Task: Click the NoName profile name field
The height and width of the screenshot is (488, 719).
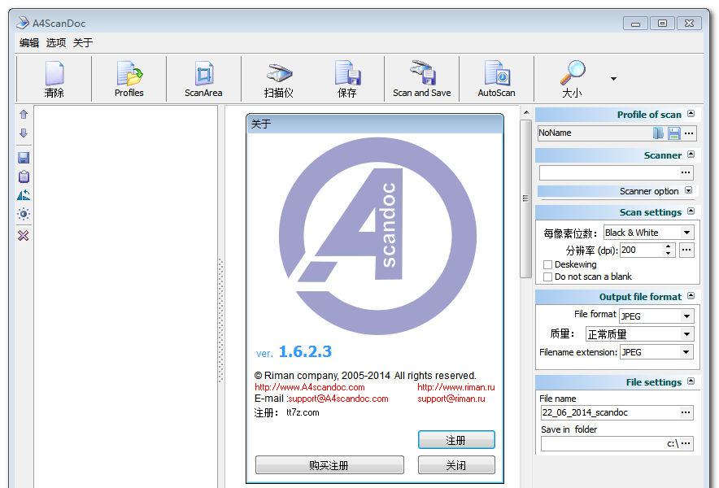Action: (595, 133)
